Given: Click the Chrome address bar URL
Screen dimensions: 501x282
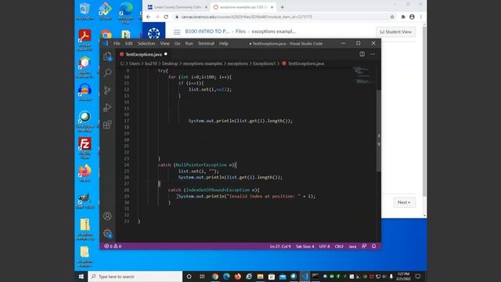Looking at the screenshot, I should [x=247, y=16].
